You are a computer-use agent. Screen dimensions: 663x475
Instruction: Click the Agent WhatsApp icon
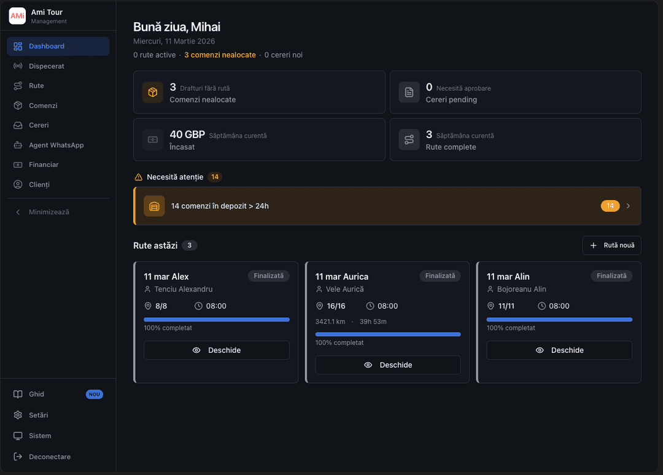pos(19,145)
